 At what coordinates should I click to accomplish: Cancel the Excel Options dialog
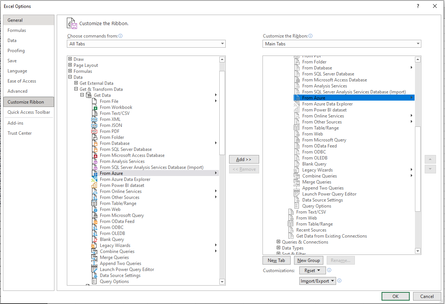(427, 296)
